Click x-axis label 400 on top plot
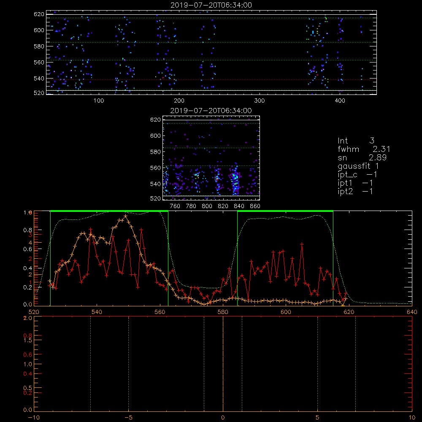The width and height of the screenshot is (422, 422). (340, 101)
